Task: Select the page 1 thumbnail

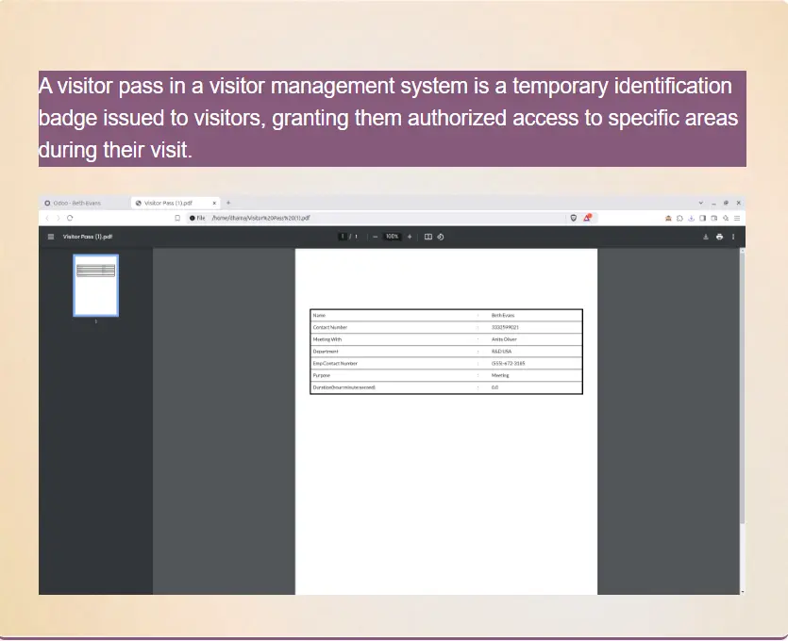Action: point(96,286)
